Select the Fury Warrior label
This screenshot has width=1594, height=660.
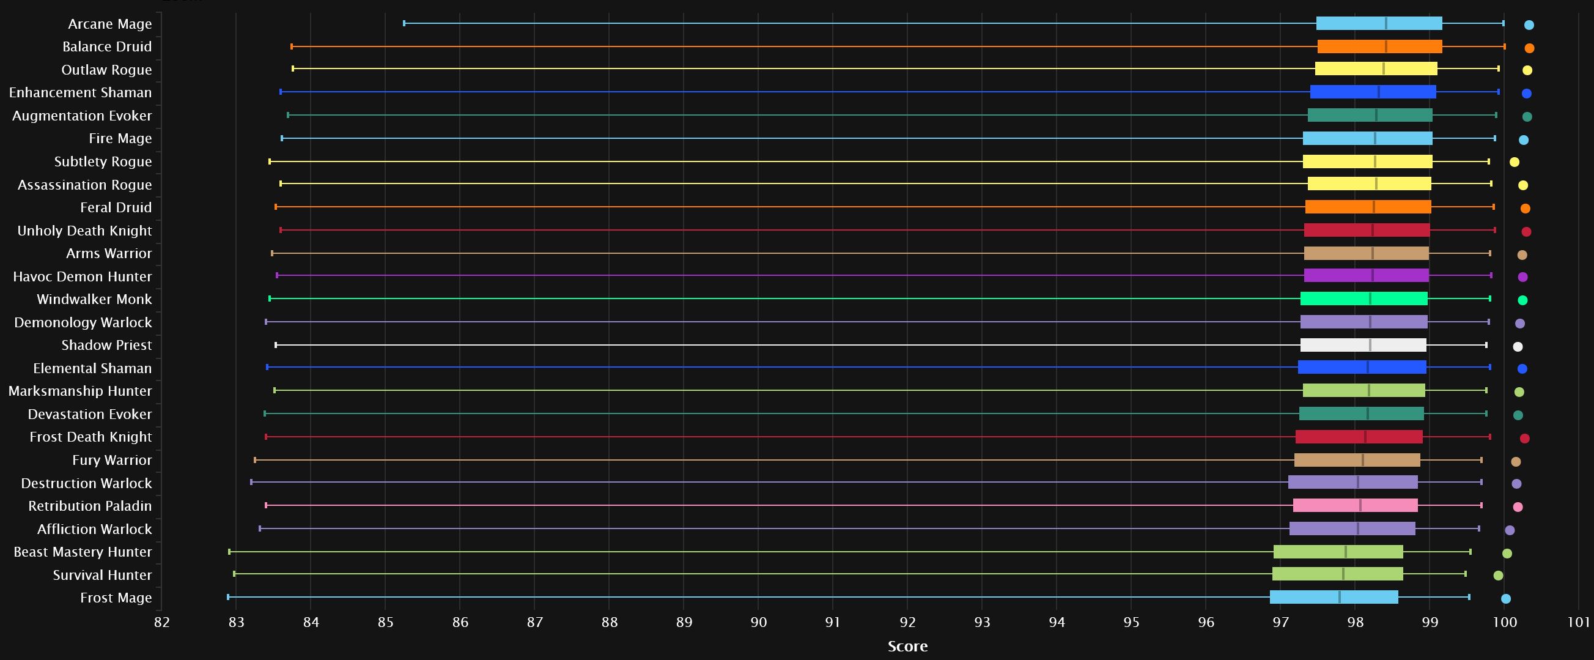(112, 460)
